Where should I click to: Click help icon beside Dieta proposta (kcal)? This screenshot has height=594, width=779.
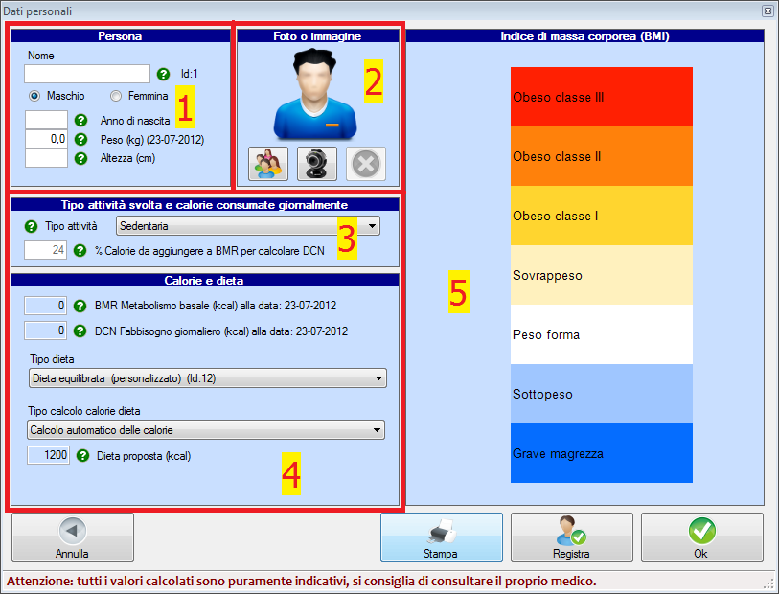pyautogui.click(x=81, y=456)
